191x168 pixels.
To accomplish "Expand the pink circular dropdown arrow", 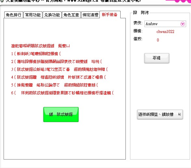I will (x=183, y=24).
